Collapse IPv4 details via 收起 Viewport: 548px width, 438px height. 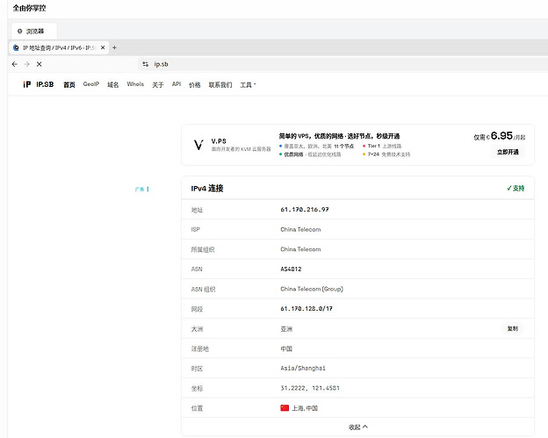point(358,427)
